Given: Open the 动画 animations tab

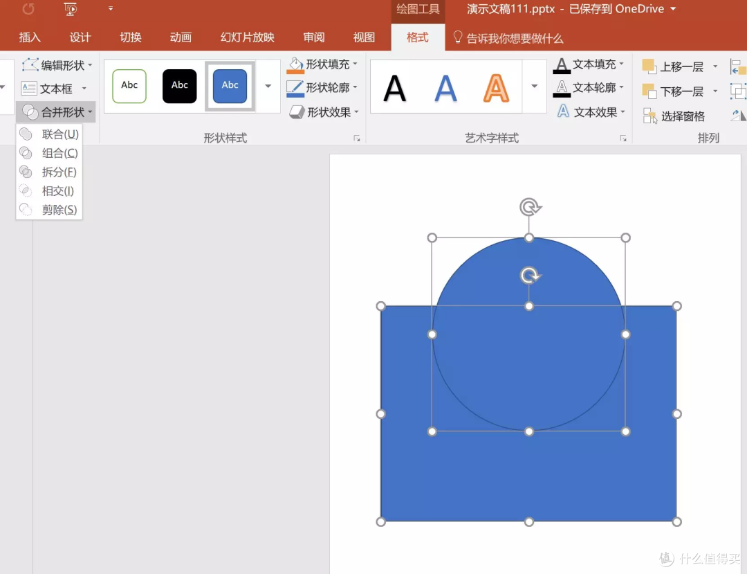Looking at the screenshot, I should point(181,37).
